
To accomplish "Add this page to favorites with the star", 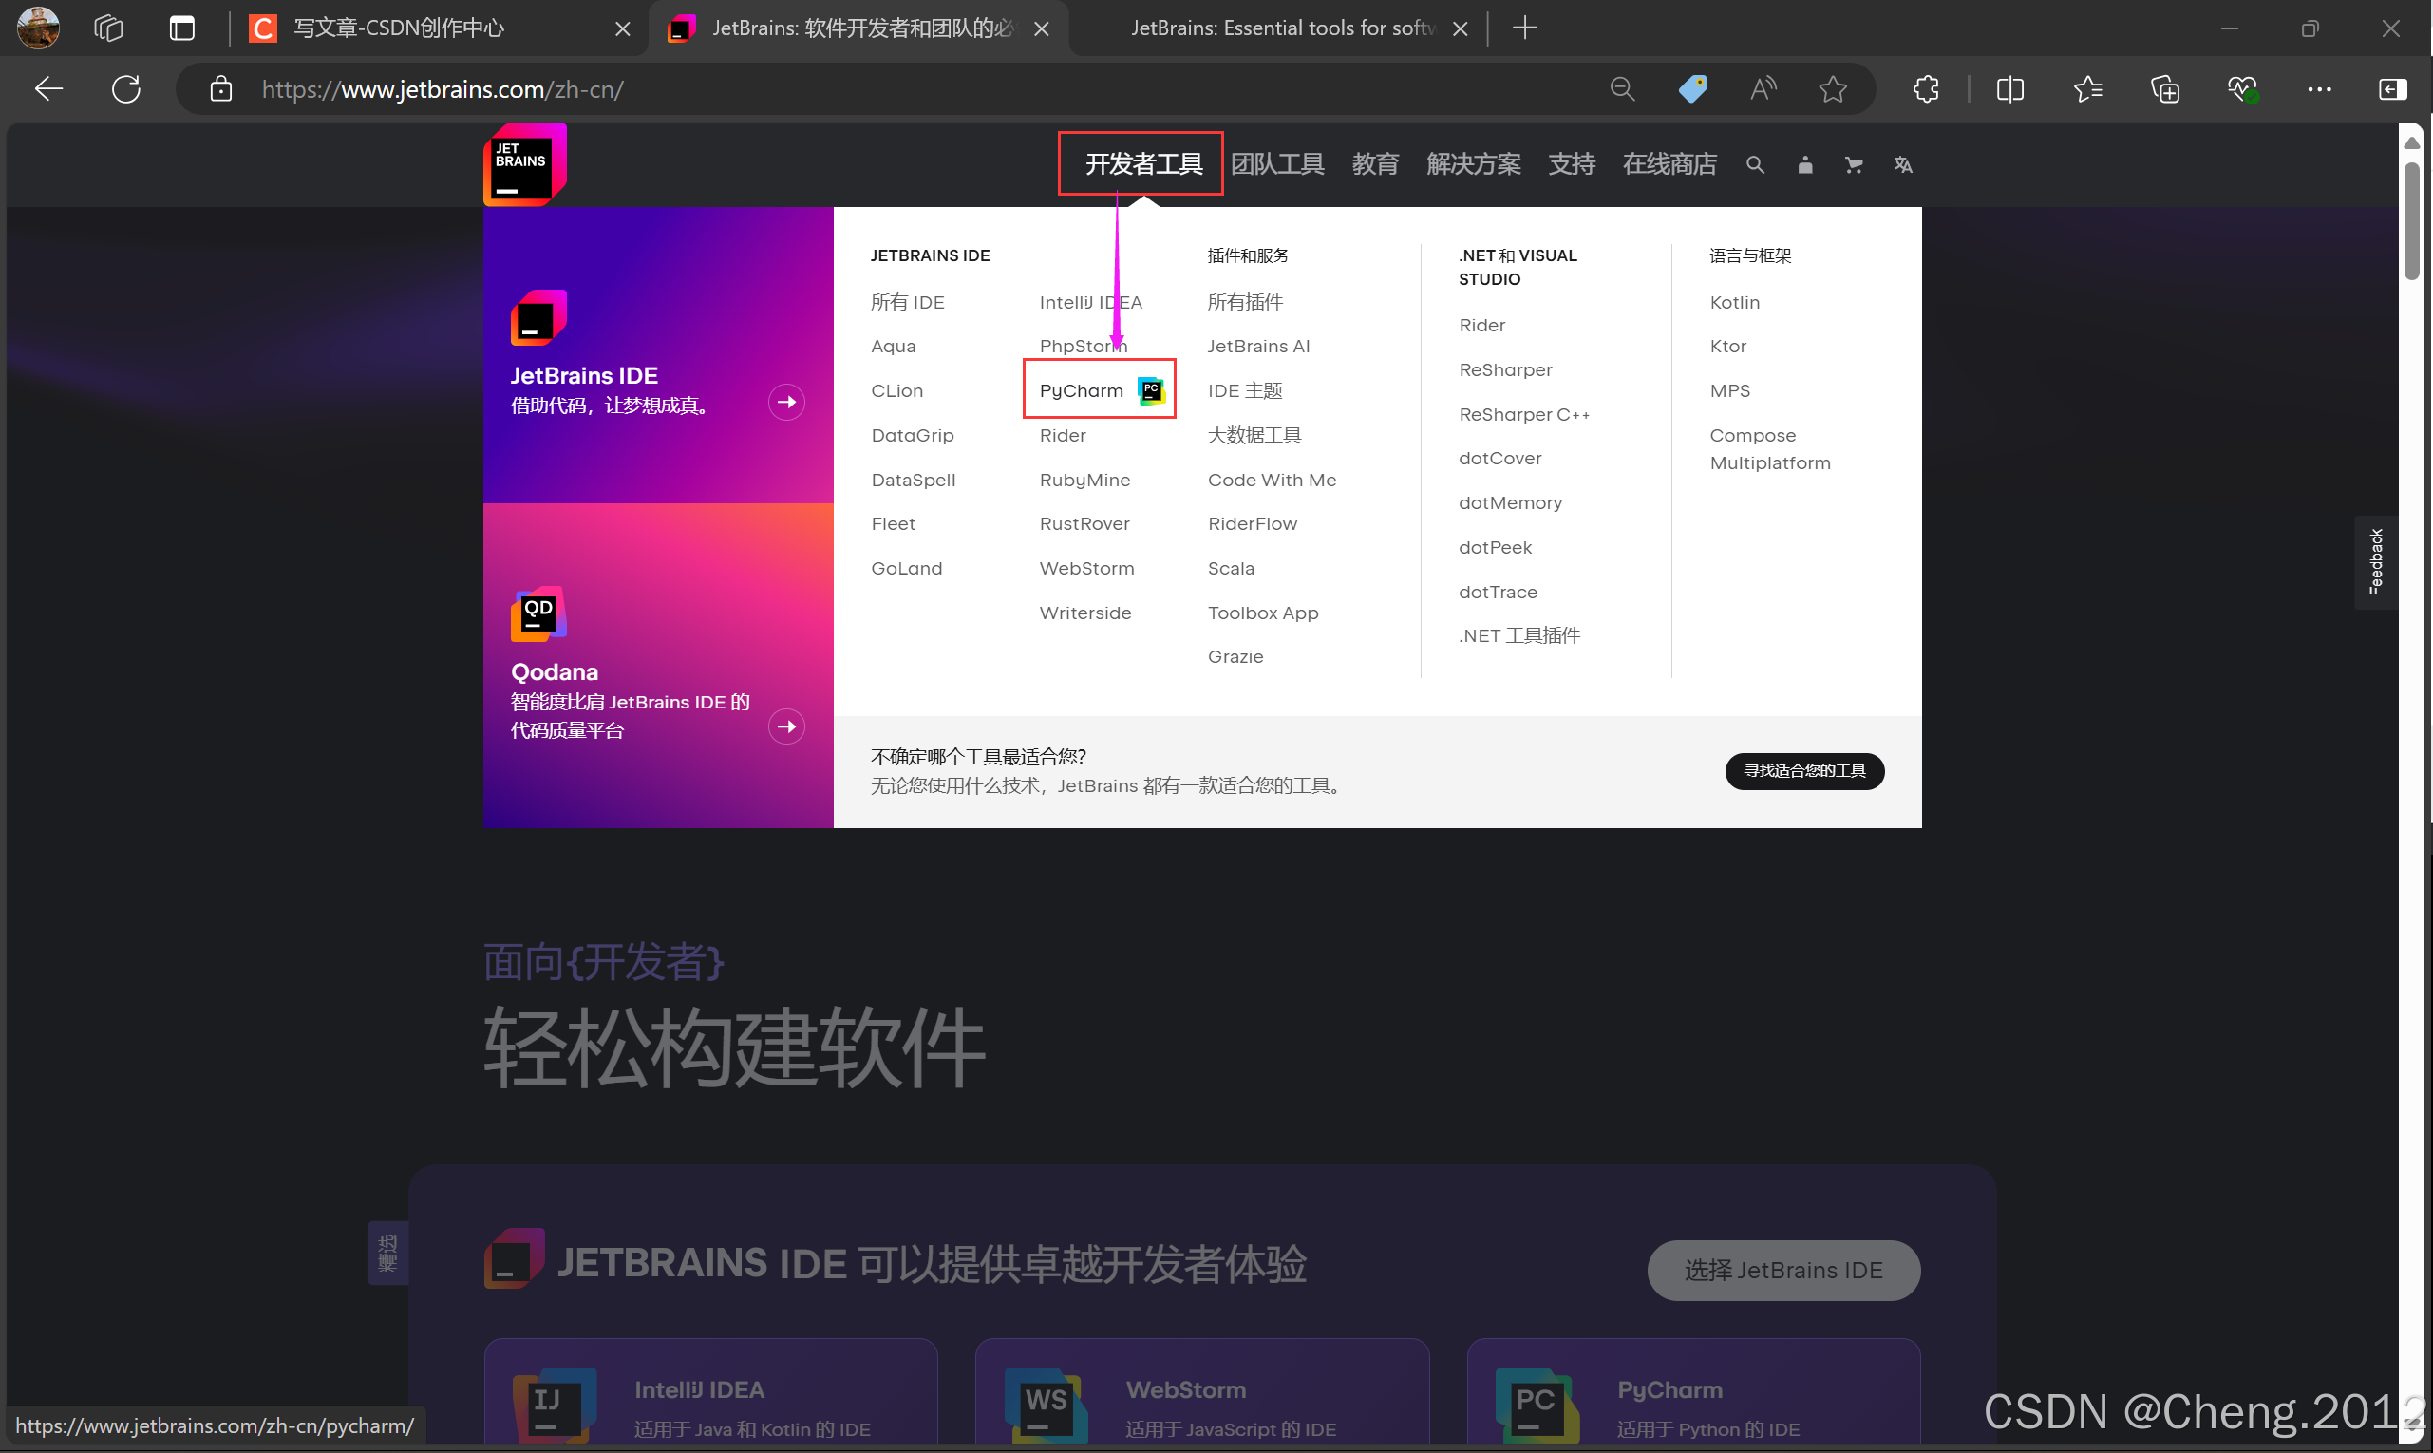I will pos(1834,89).
